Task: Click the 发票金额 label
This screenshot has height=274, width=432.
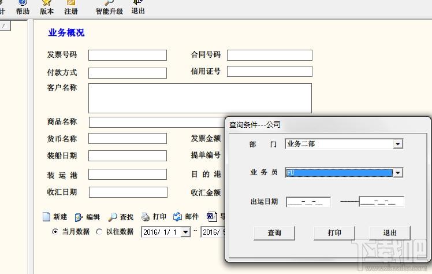Action: click(x=206, y=138)
